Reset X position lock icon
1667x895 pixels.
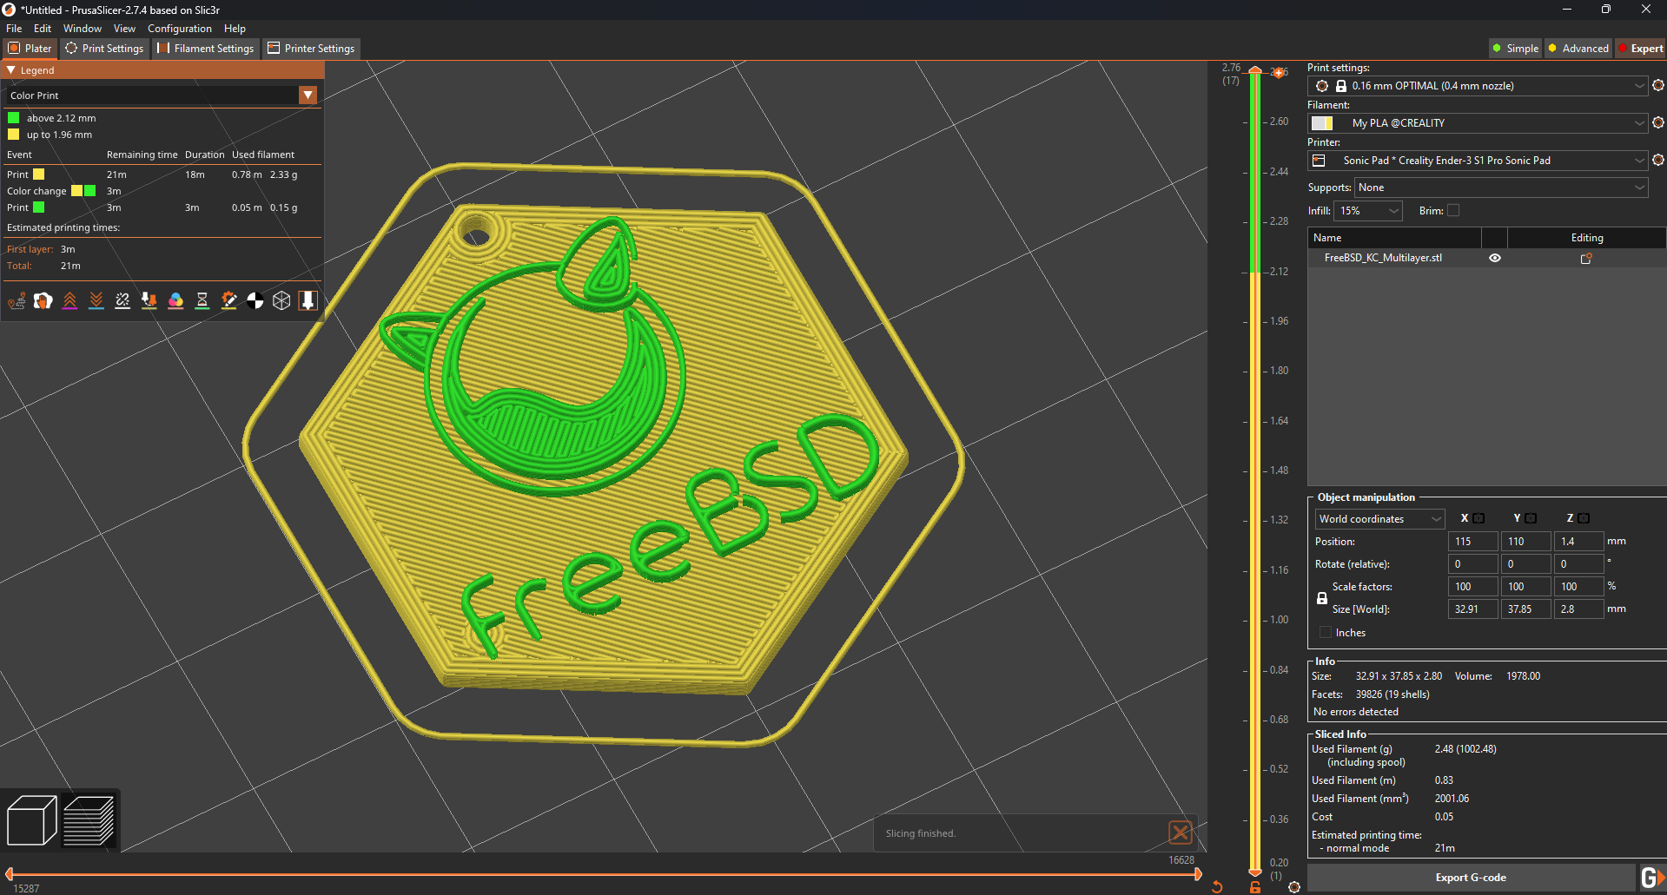(1479, 518)
